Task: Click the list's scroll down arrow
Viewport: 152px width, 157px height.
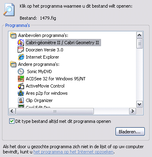Action: tap(140, 104)
